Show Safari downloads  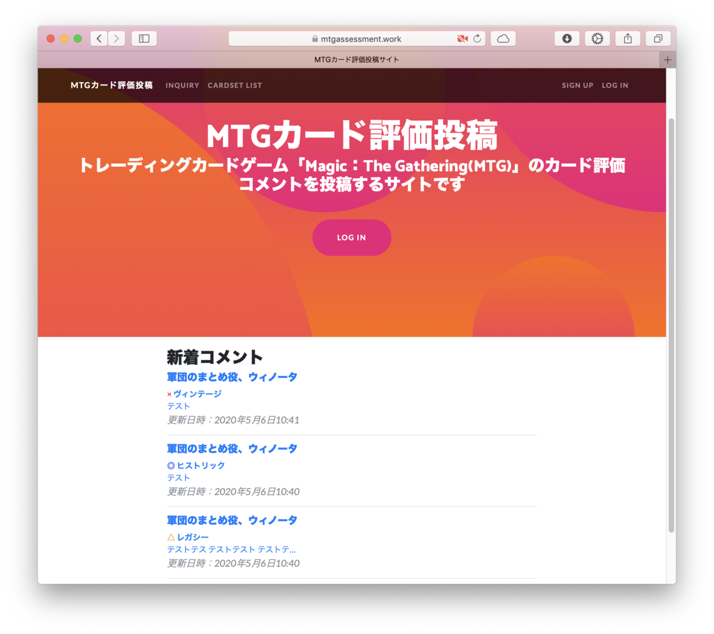pos(567,39)
